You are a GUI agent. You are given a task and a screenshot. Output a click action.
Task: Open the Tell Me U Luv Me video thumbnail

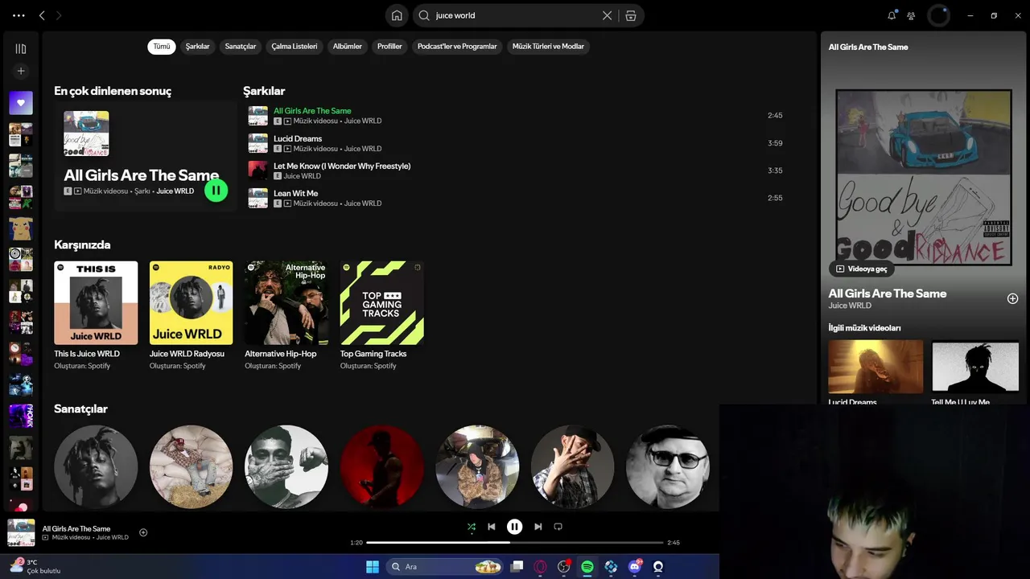(x=975, y=366)
